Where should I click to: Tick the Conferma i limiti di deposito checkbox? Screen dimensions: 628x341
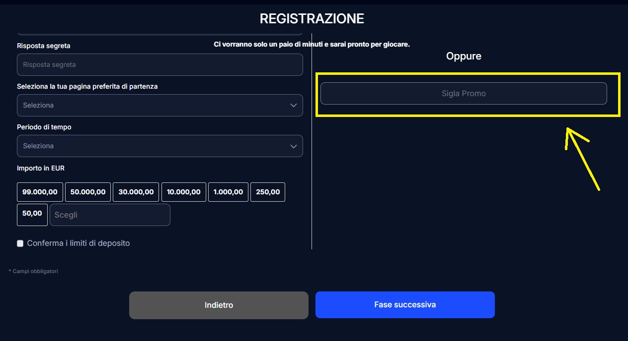20,243
